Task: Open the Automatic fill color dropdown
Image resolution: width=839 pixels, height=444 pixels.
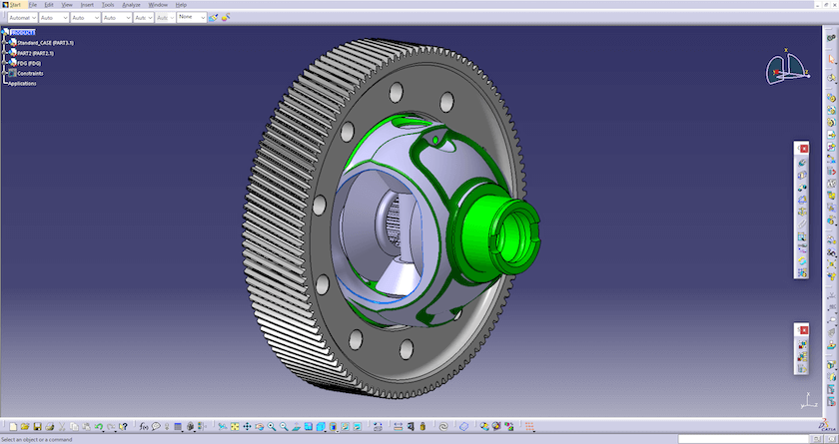Action: (22, 18)
